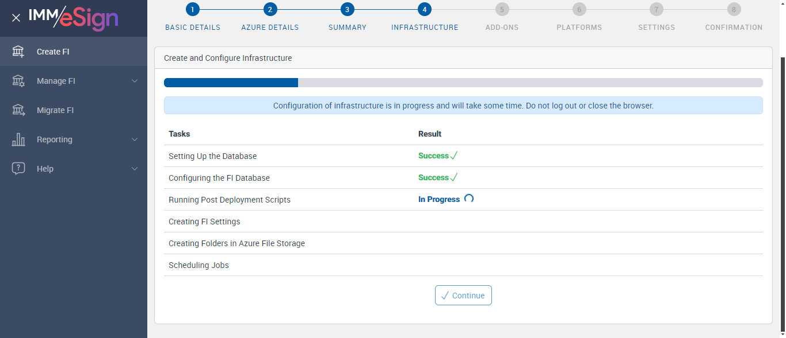The width and height of the screenshot is (786, 338).
Task: Click the Reporting bar chart icon
Action: pos(18,139)
